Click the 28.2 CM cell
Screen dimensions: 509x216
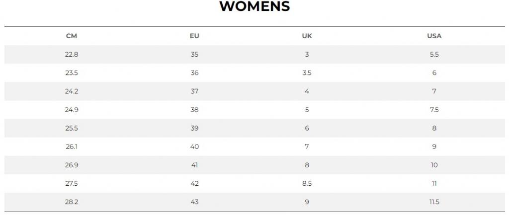[72, 203]
